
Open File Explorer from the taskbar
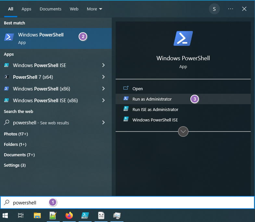coord(37,215)
